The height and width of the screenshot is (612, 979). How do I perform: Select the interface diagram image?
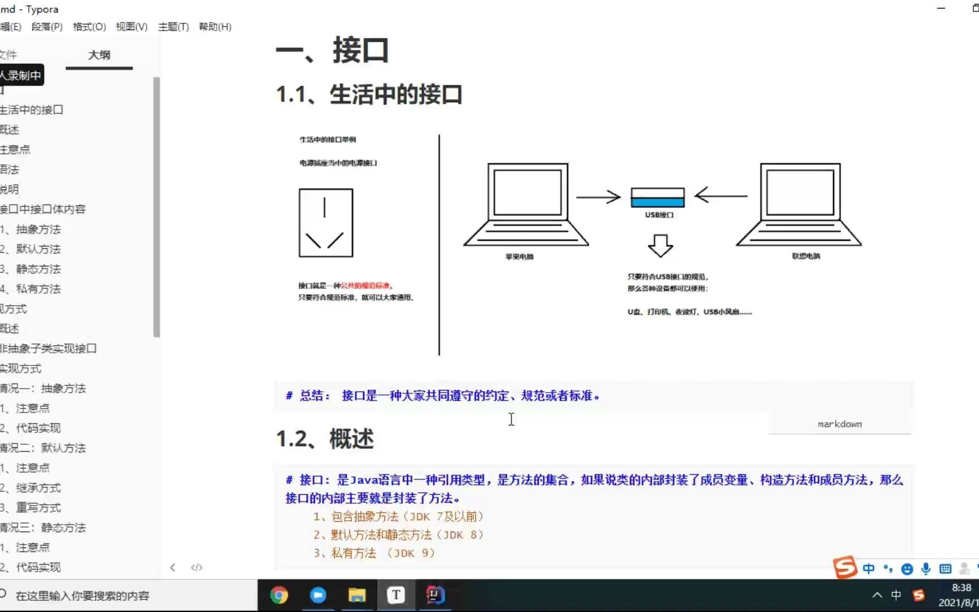click(581, 245)
